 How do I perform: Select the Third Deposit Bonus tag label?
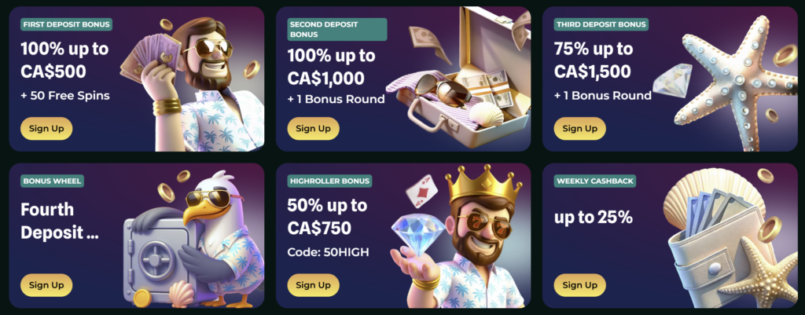click(x=601, y=24)
